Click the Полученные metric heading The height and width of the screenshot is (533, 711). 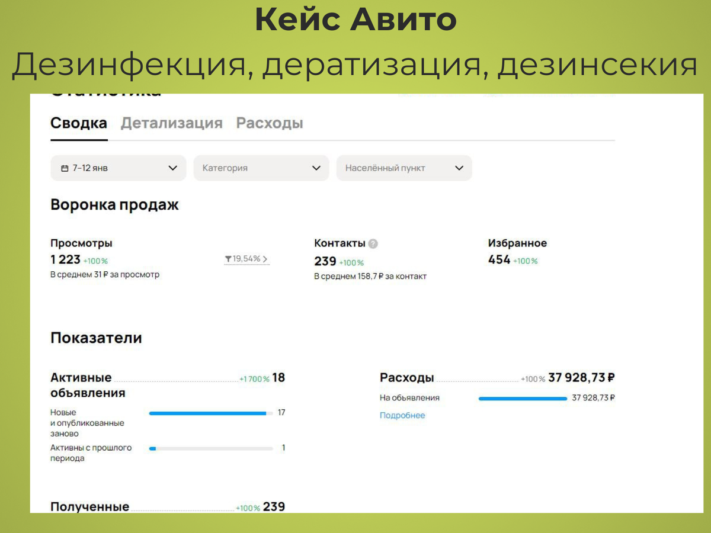point(89,507)
